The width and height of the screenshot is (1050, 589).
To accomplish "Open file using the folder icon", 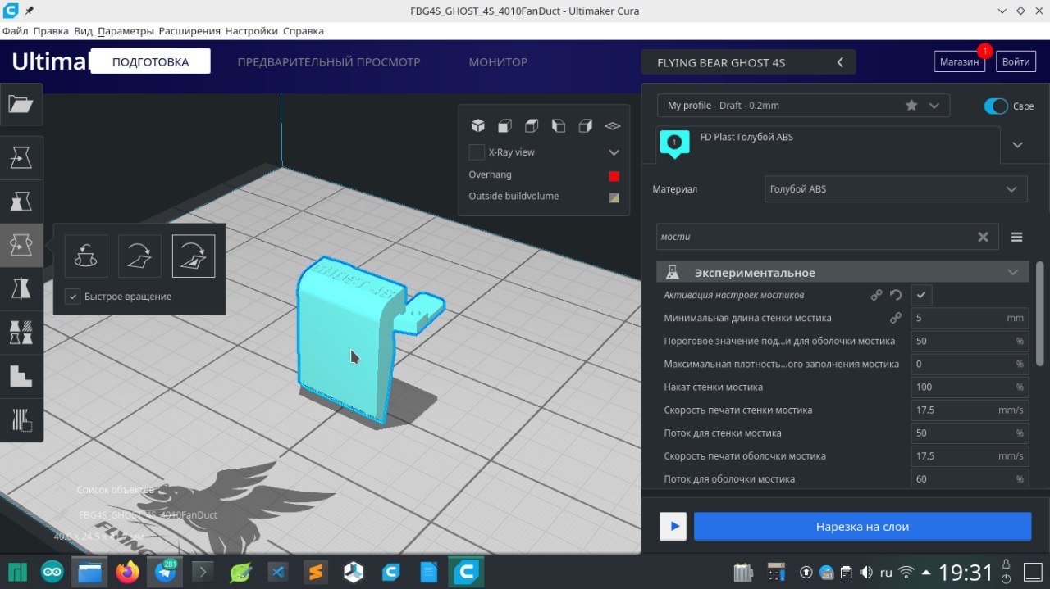I will (21, 104).
